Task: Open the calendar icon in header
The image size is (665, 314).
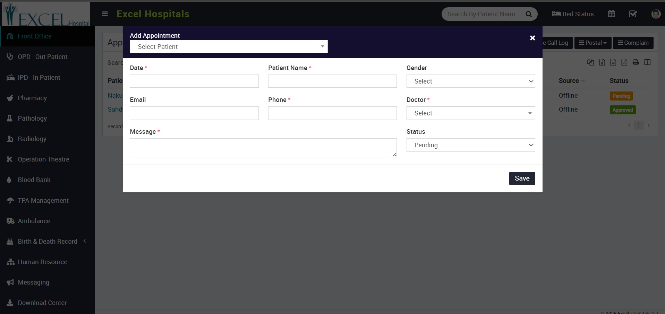Action: click(612, 14)
